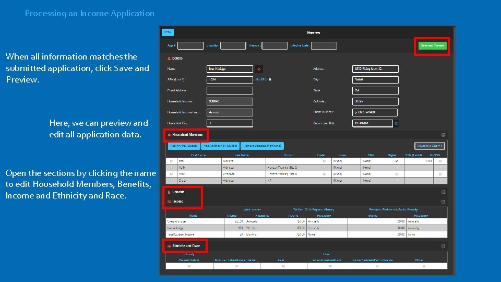Check the Asian race checkbox
Image resolution: width=501 pixels, height=282 pixels.
pyautogui.click(x=283, y=266)
